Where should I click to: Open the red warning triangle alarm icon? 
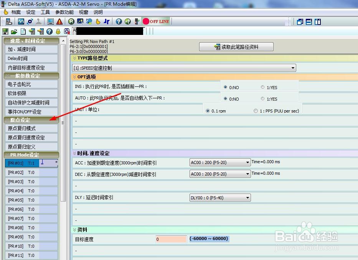(x=59, y=22)
